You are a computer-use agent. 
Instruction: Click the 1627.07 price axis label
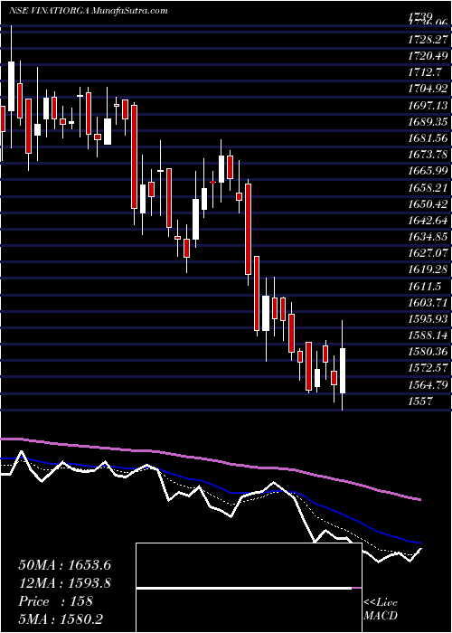point(428,253)
